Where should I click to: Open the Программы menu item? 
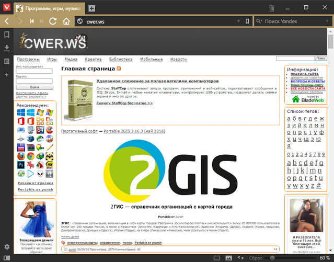(28, 59)
